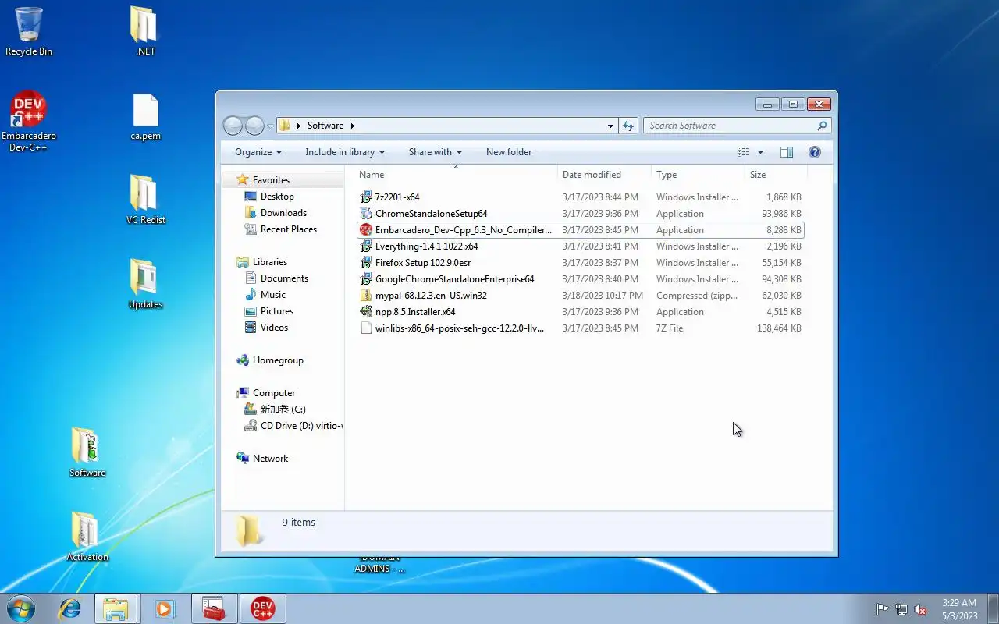Open Internet Explorer from the taskbar
The width and height of the screenshot is (999, 624).
(x=69, y=608)
